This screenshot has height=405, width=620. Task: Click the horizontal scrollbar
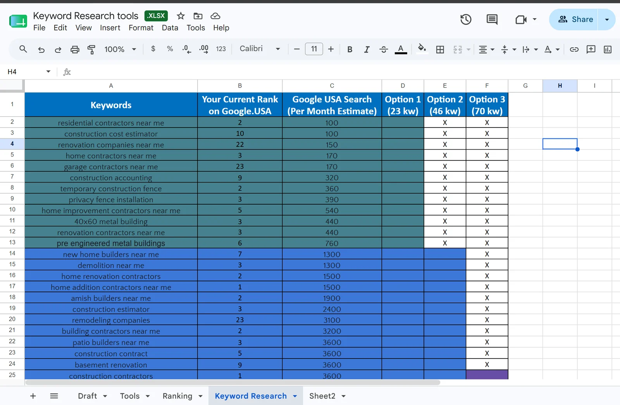point(232,382)
